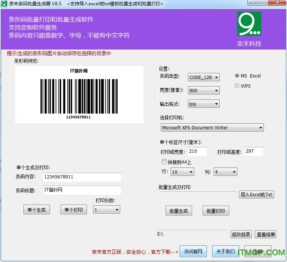Click the 奈末科技 green logo
287x262 pixels.
(249, 24)
